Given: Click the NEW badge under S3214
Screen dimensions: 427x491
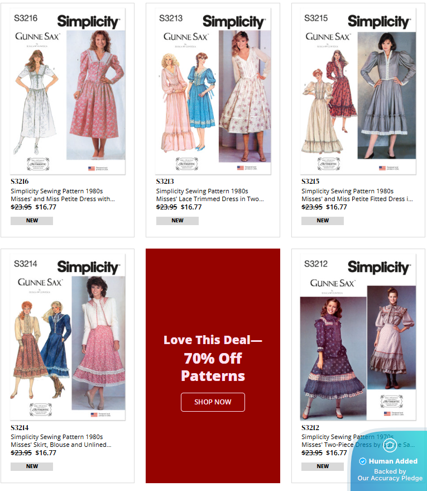Looking at the screenshot, I should pos(32,466).
